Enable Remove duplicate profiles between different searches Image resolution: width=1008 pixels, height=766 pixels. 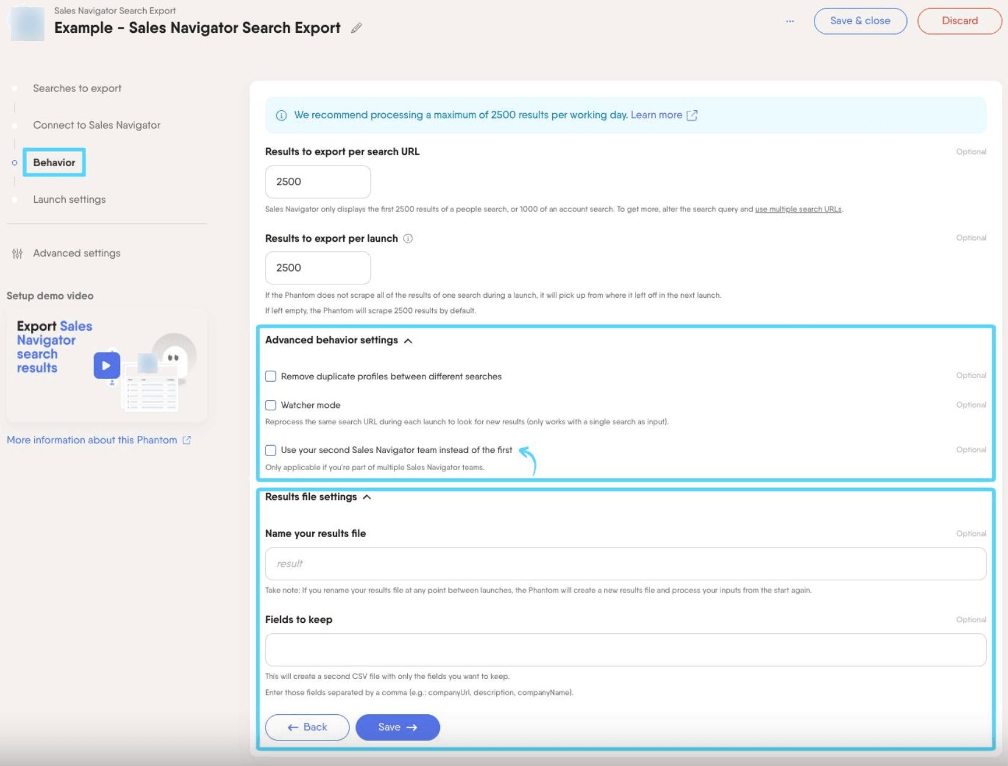(271, 376)
